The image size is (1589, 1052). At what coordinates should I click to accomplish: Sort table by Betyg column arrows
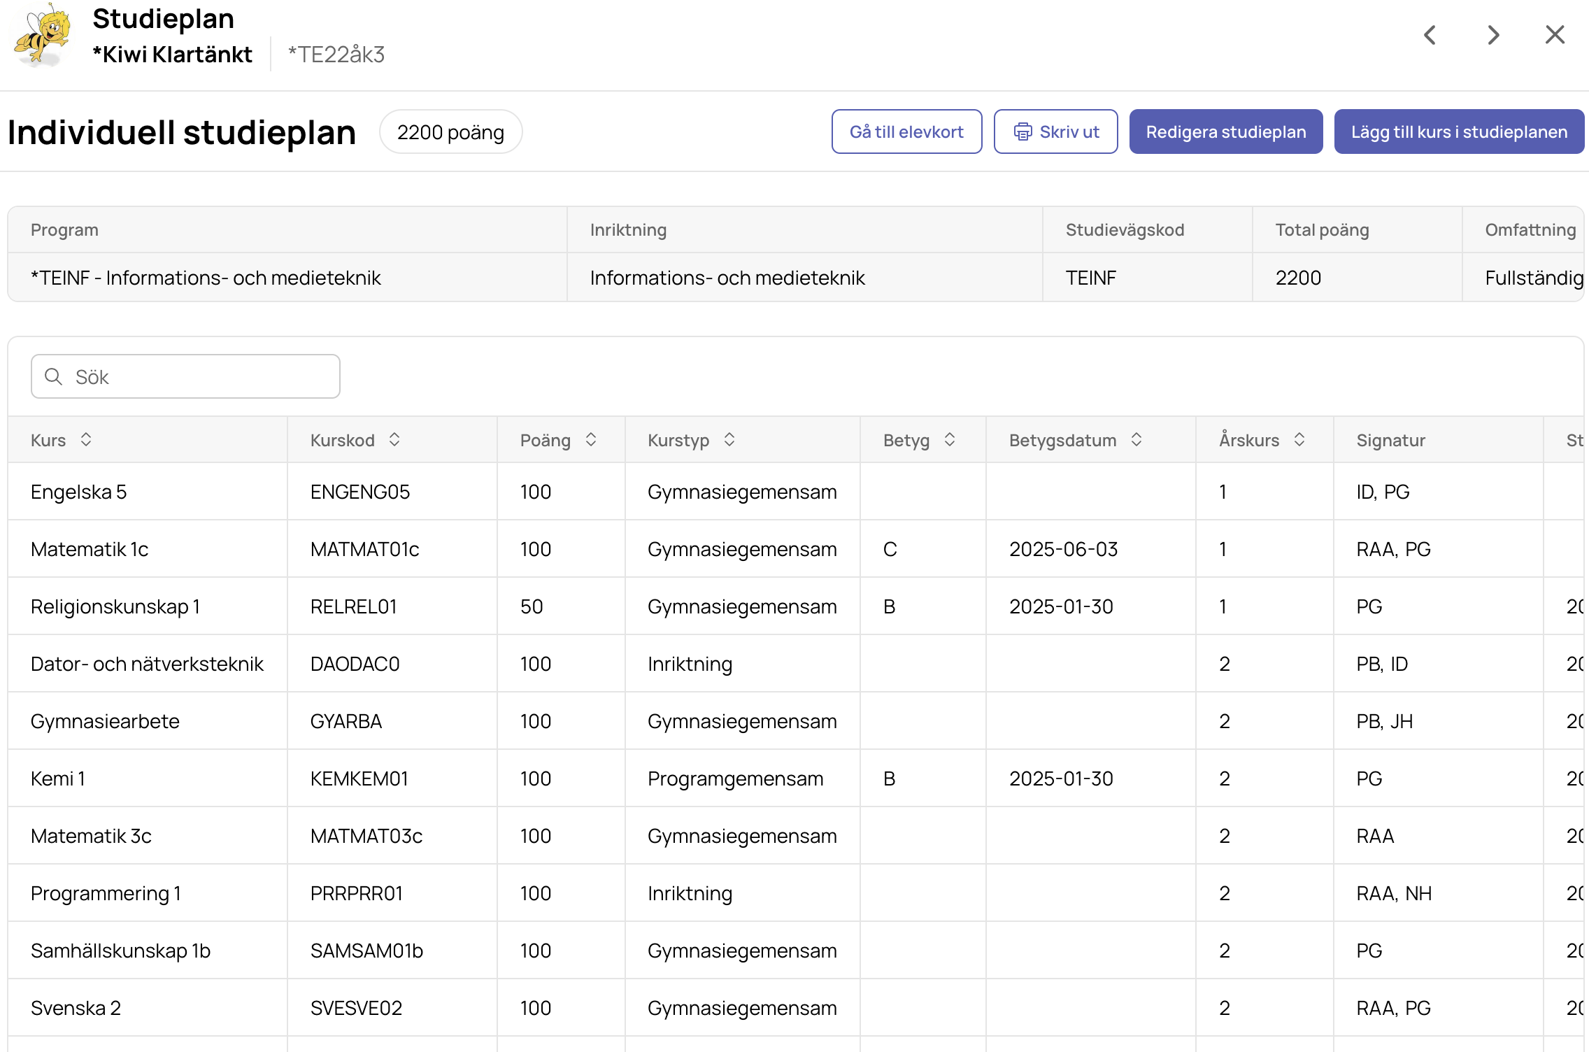pyautogui.click(x=950, y=439)
